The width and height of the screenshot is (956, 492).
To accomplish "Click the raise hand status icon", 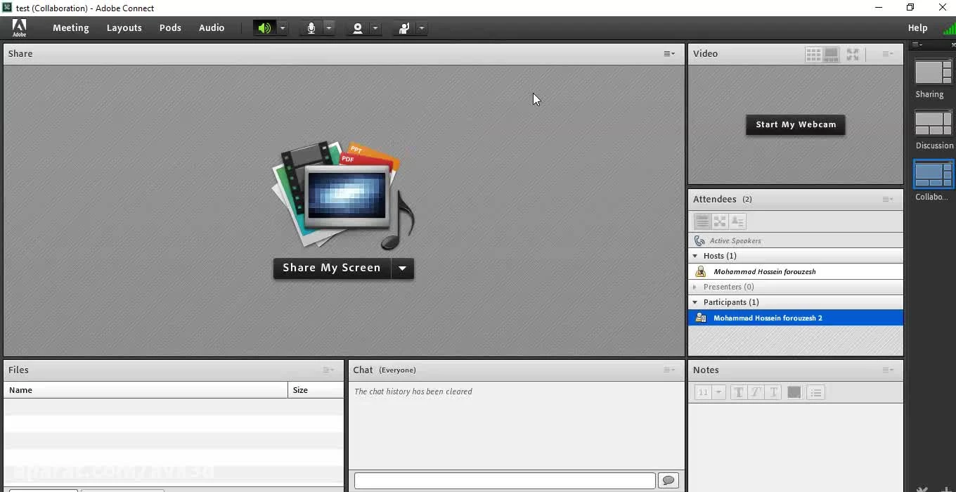I will pyautogui.click(x=404, y=28).
